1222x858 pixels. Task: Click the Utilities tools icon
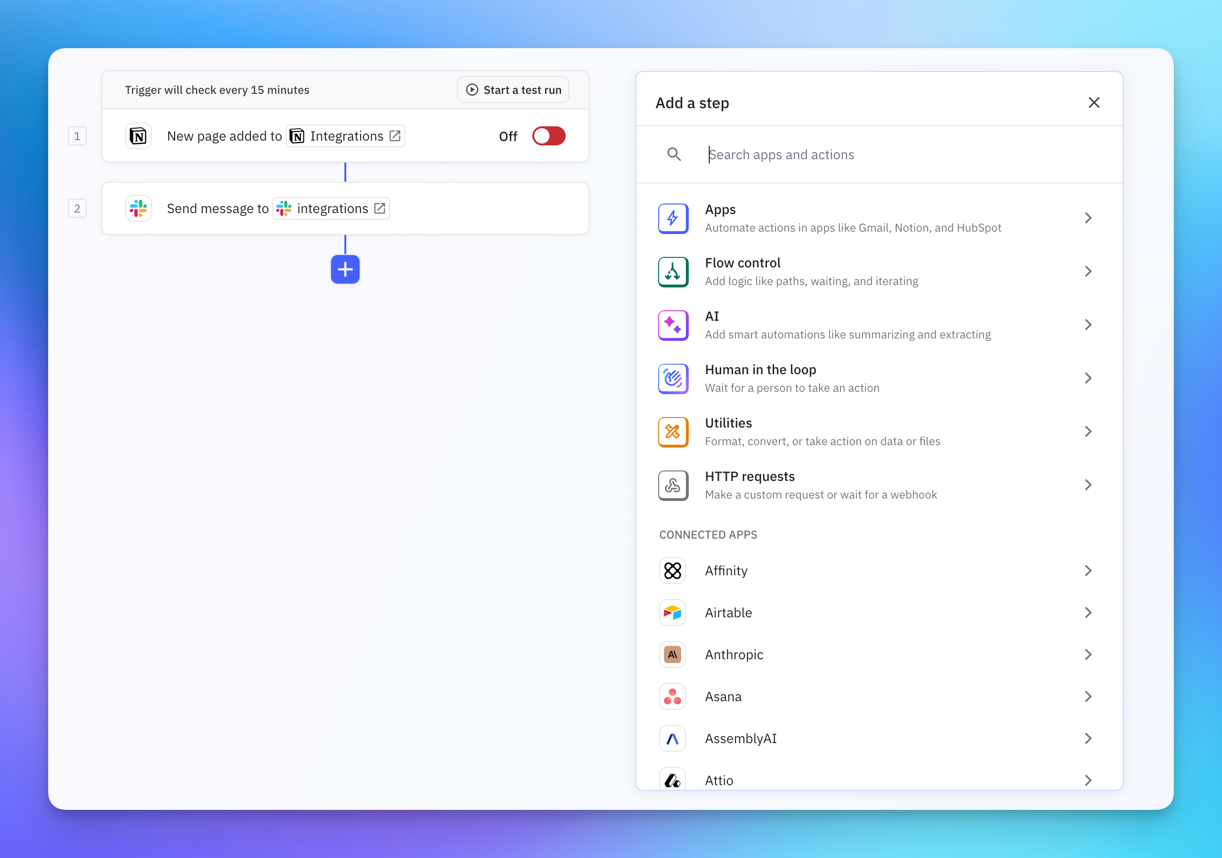(673, 432)
